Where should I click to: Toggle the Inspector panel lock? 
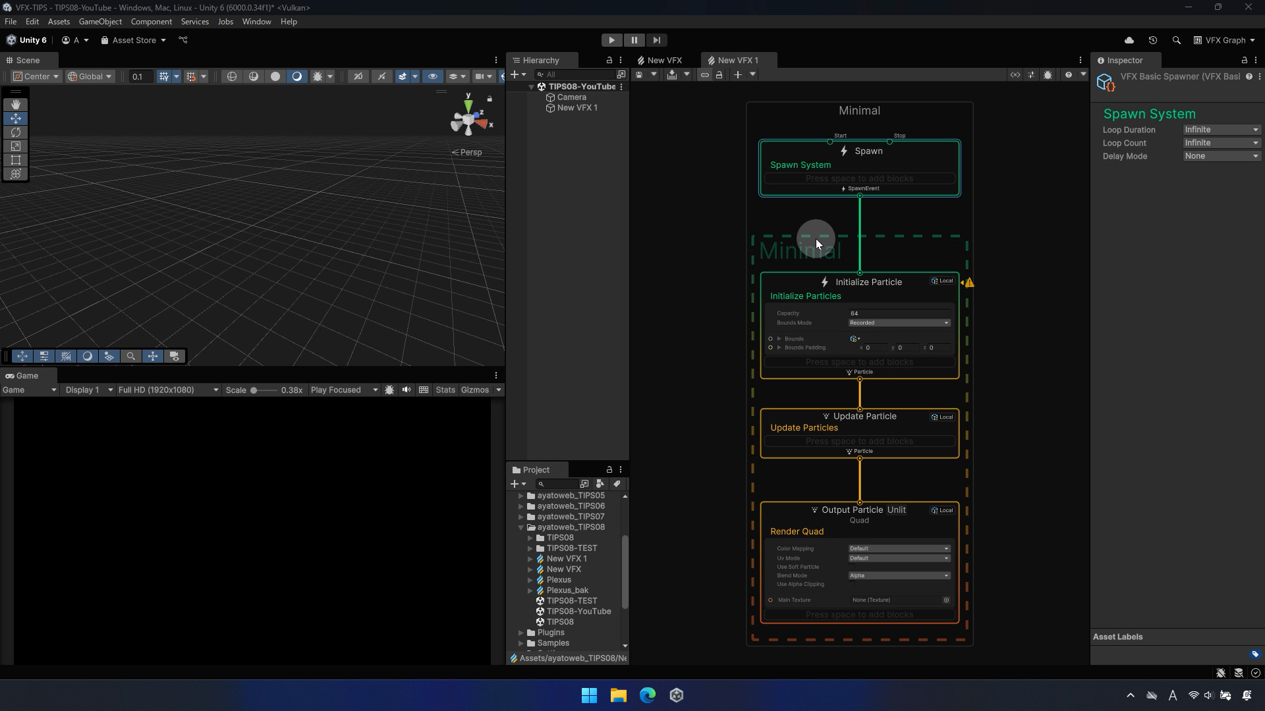[1245, 61]
